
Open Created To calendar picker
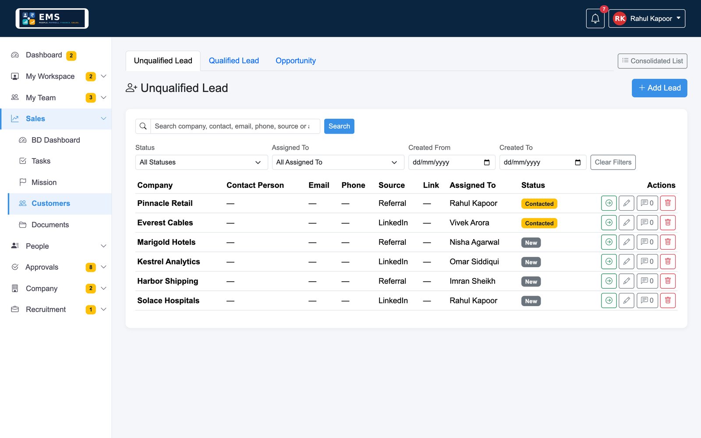pos(578,162)
